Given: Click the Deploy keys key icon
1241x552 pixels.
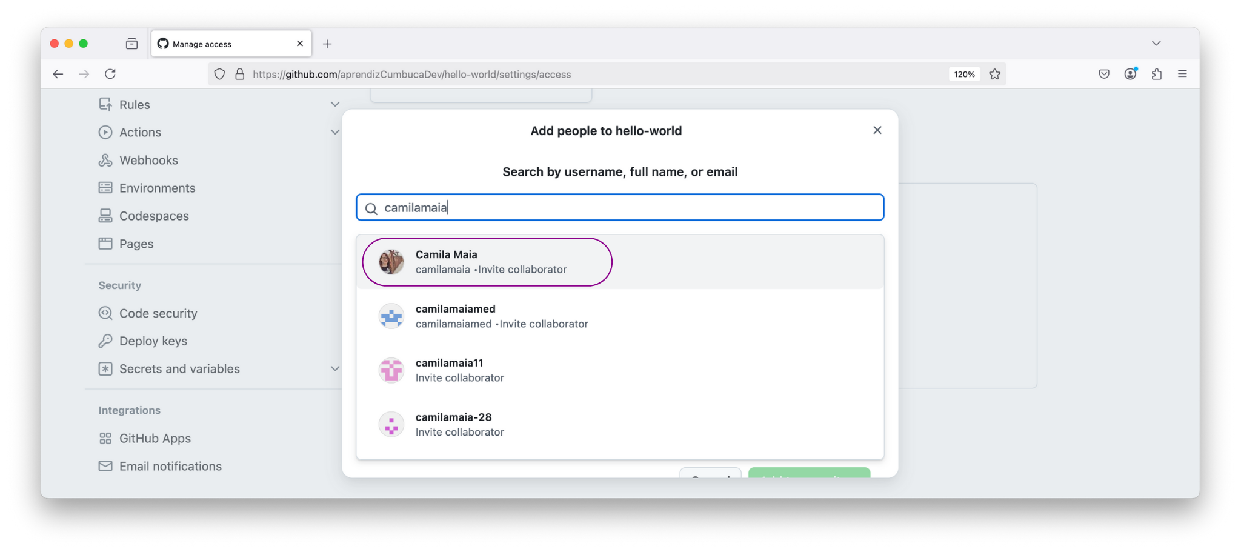Looking at the screenshot, I should [105, 341].
